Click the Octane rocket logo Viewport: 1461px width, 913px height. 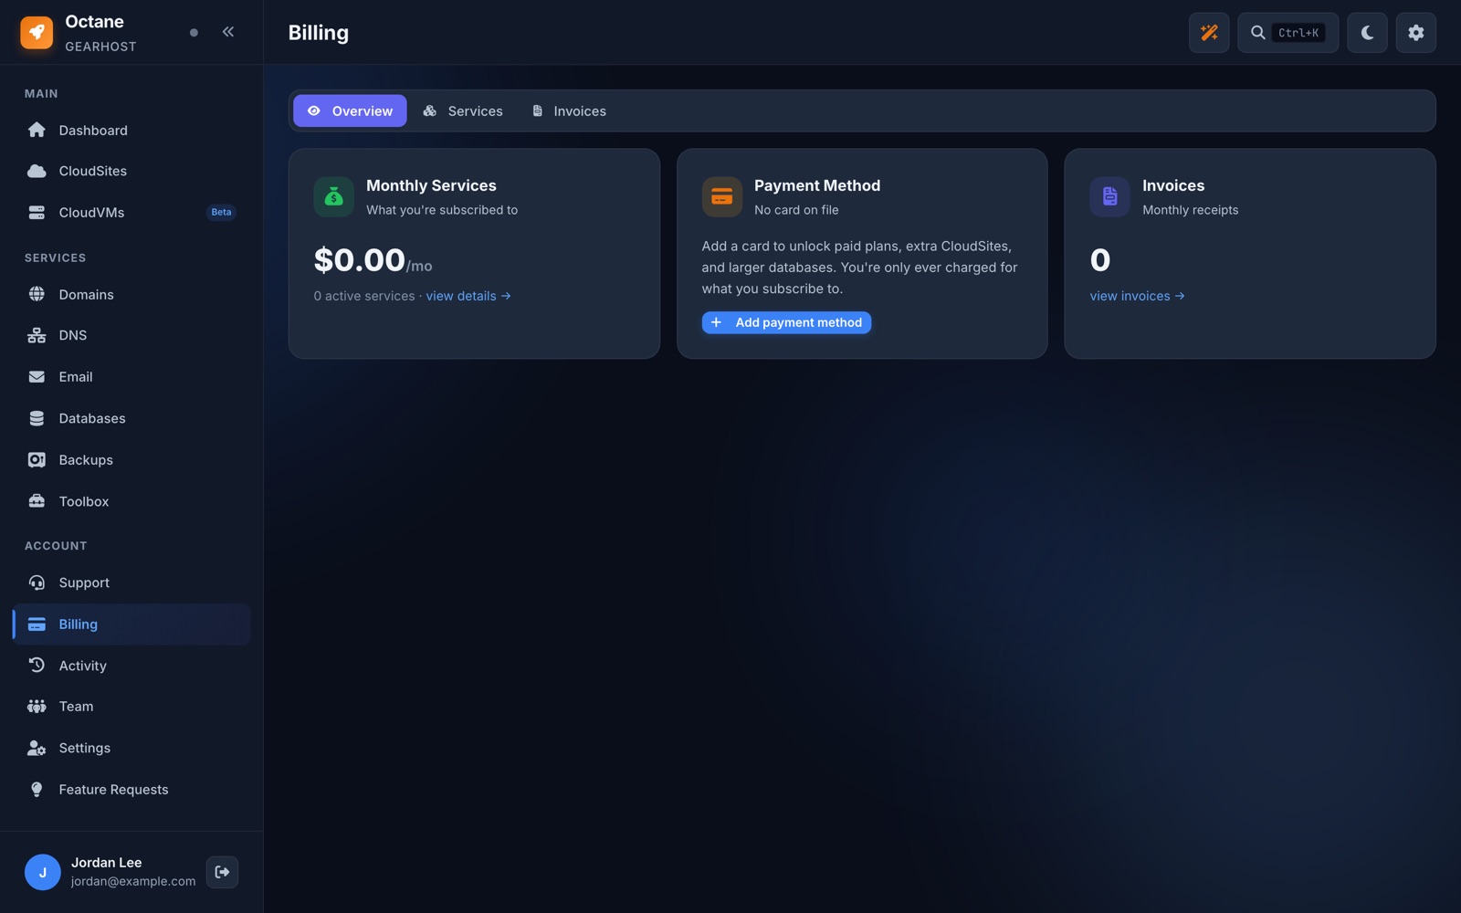click(37, 33)
